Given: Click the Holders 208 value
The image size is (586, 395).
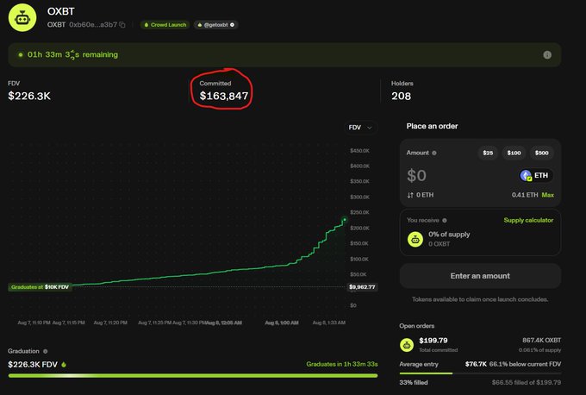Looking at the screenshot, I should 401,96.
